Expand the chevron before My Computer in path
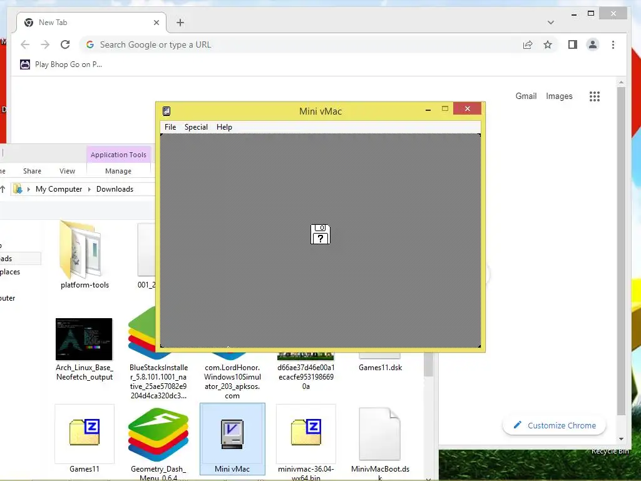The width and height of the screenshot is (641, 481). pos(29,189)
